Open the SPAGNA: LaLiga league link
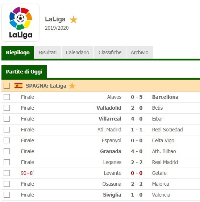Screen dimensions: 200x202 (x=46, y=86)
